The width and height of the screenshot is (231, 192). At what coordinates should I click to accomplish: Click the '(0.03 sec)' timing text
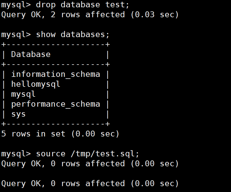pos(154,15)
